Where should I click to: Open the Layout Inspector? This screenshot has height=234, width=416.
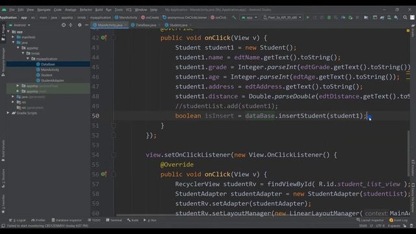click(370, 220)
